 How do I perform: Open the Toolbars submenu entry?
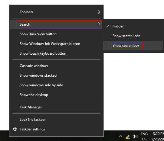[57, 12]
